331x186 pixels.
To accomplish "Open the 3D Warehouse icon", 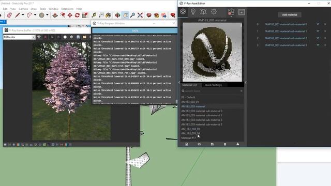I will 149,15.
